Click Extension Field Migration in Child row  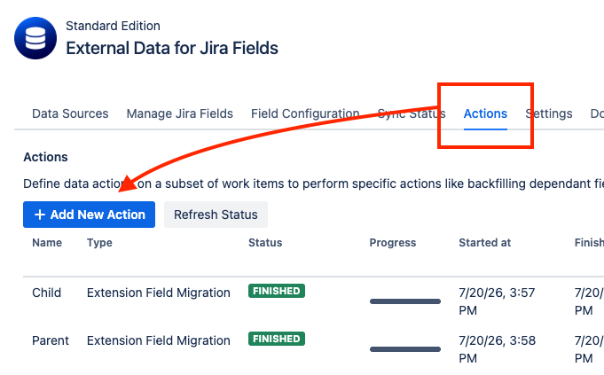(159, 293)
